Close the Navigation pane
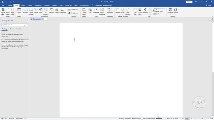Image resolution: width=214 pixels, height=120 pixels. 27,20
